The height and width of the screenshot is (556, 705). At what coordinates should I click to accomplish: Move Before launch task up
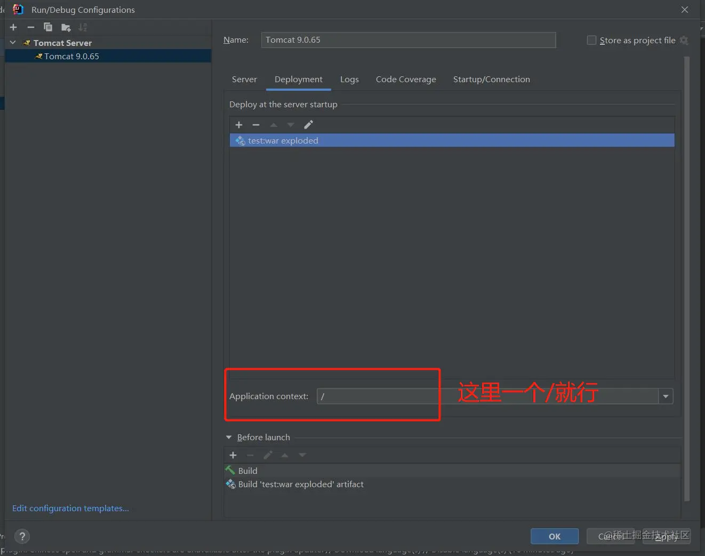(285, 455)
